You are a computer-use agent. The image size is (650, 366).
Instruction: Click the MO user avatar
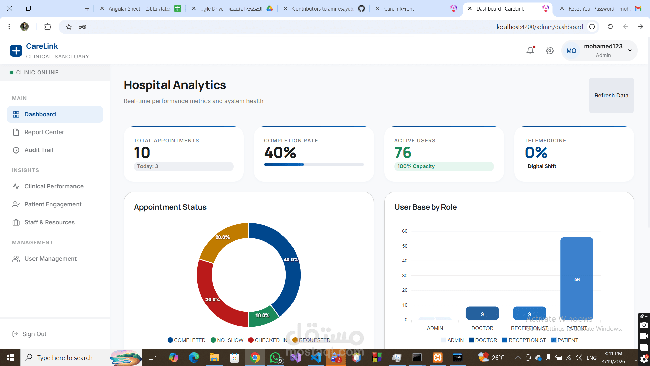(571, 51)
